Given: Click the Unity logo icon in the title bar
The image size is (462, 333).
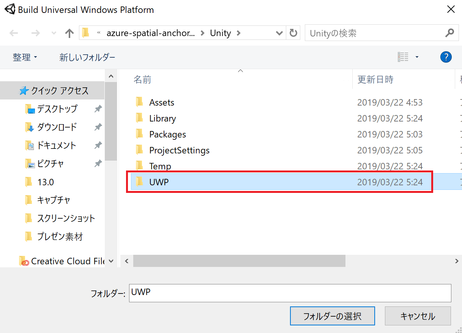Looking at the screenshot, I should point(9,9).
